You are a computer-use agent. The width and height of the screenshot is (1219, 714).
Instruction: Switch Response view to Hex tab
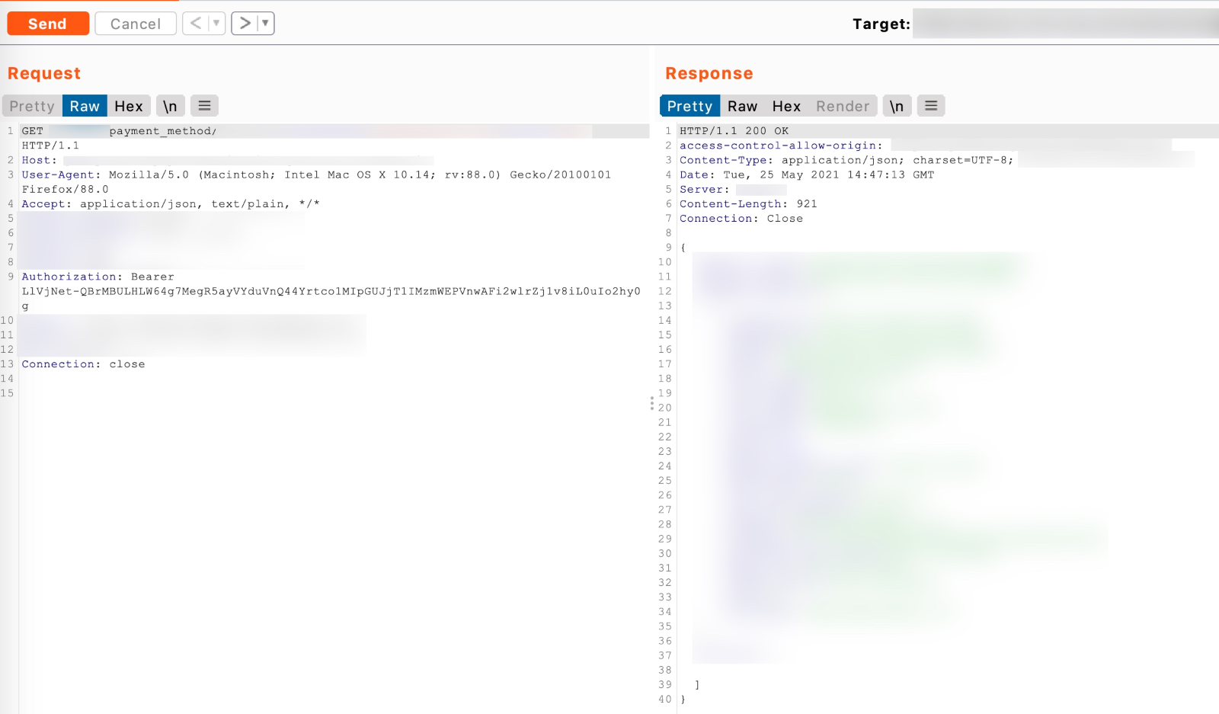[x=786, y=106]
